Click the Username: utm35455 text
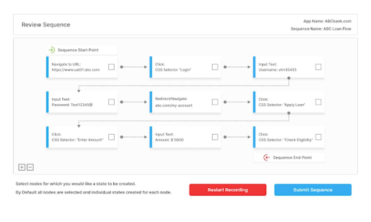 click(277, 70)
